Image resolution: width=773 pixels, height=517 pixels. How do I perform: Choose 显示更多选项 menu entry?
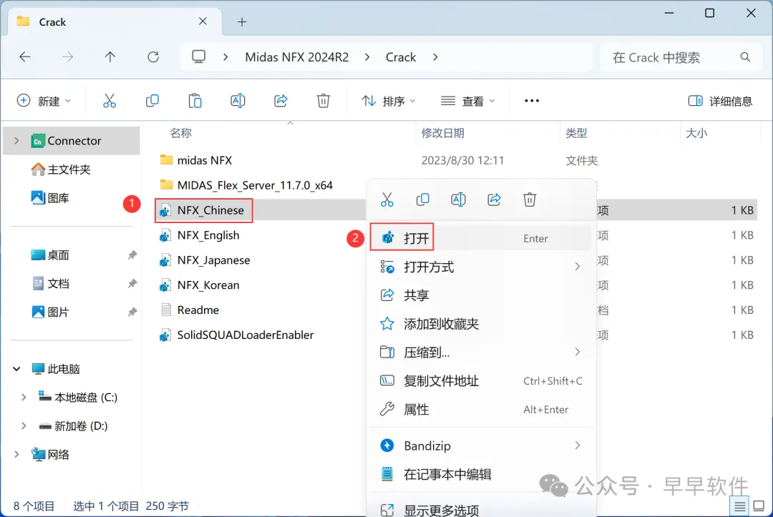click(481, 510)
